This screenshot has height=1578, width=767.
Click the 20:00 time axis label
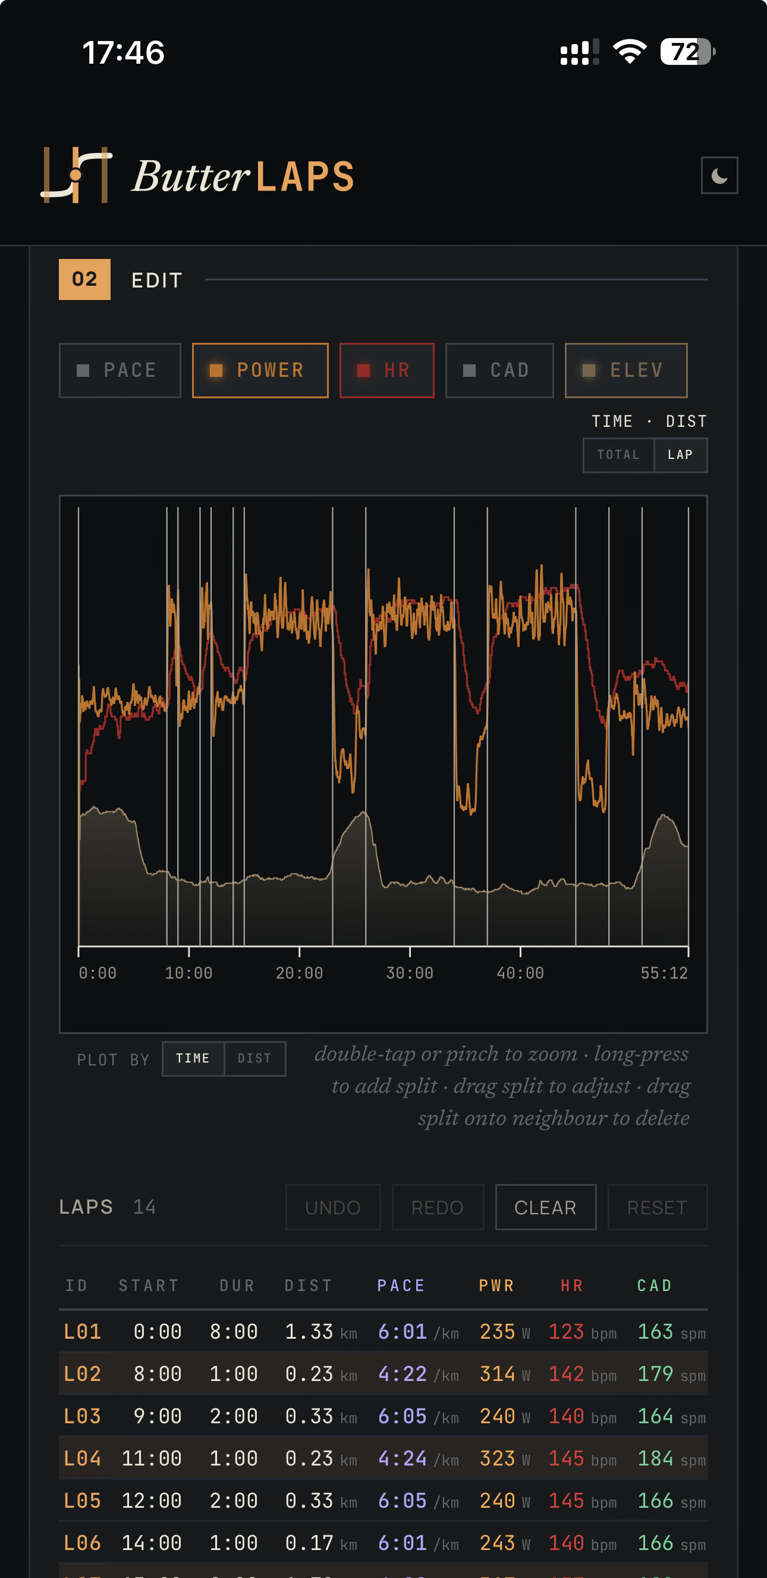(299, 973)
